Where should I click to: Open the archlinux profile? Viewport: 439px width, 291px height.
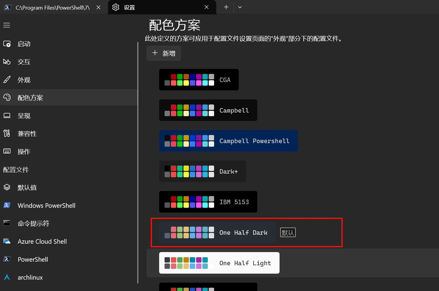68,277
